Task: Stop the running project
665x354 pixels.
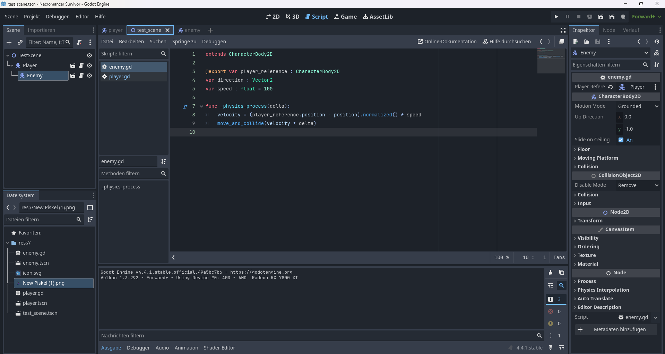Action: point(578,17)
